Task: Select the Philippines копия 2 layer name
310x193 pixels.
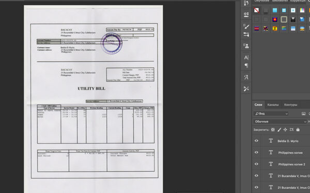Action: [x=291, y=164]
